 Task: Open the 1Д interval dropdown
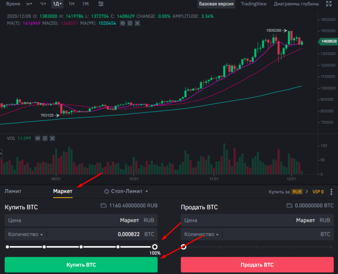click(x=58, y=4)
